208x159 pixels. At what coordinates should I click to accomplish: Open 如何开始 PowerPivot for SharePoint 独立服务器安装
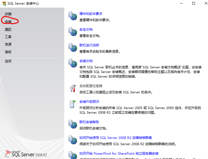pos(119,154)
